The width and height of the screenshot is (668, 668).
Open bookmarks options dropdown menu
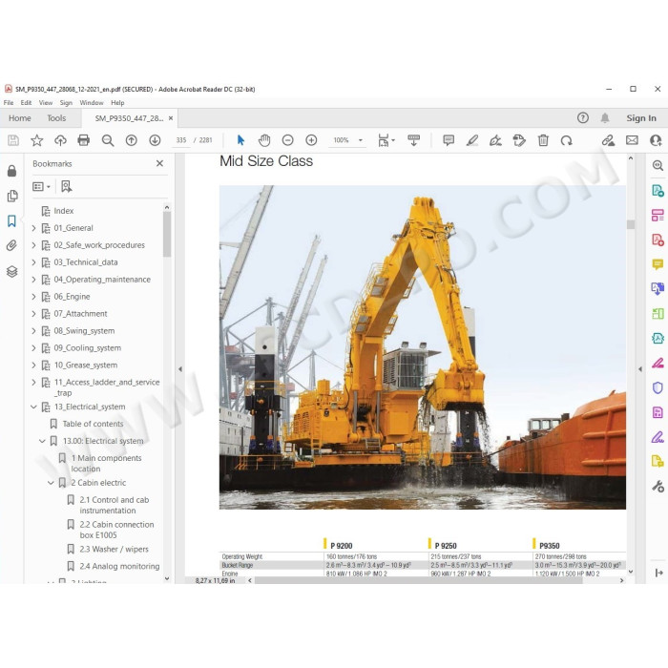(x=41, y=187)
